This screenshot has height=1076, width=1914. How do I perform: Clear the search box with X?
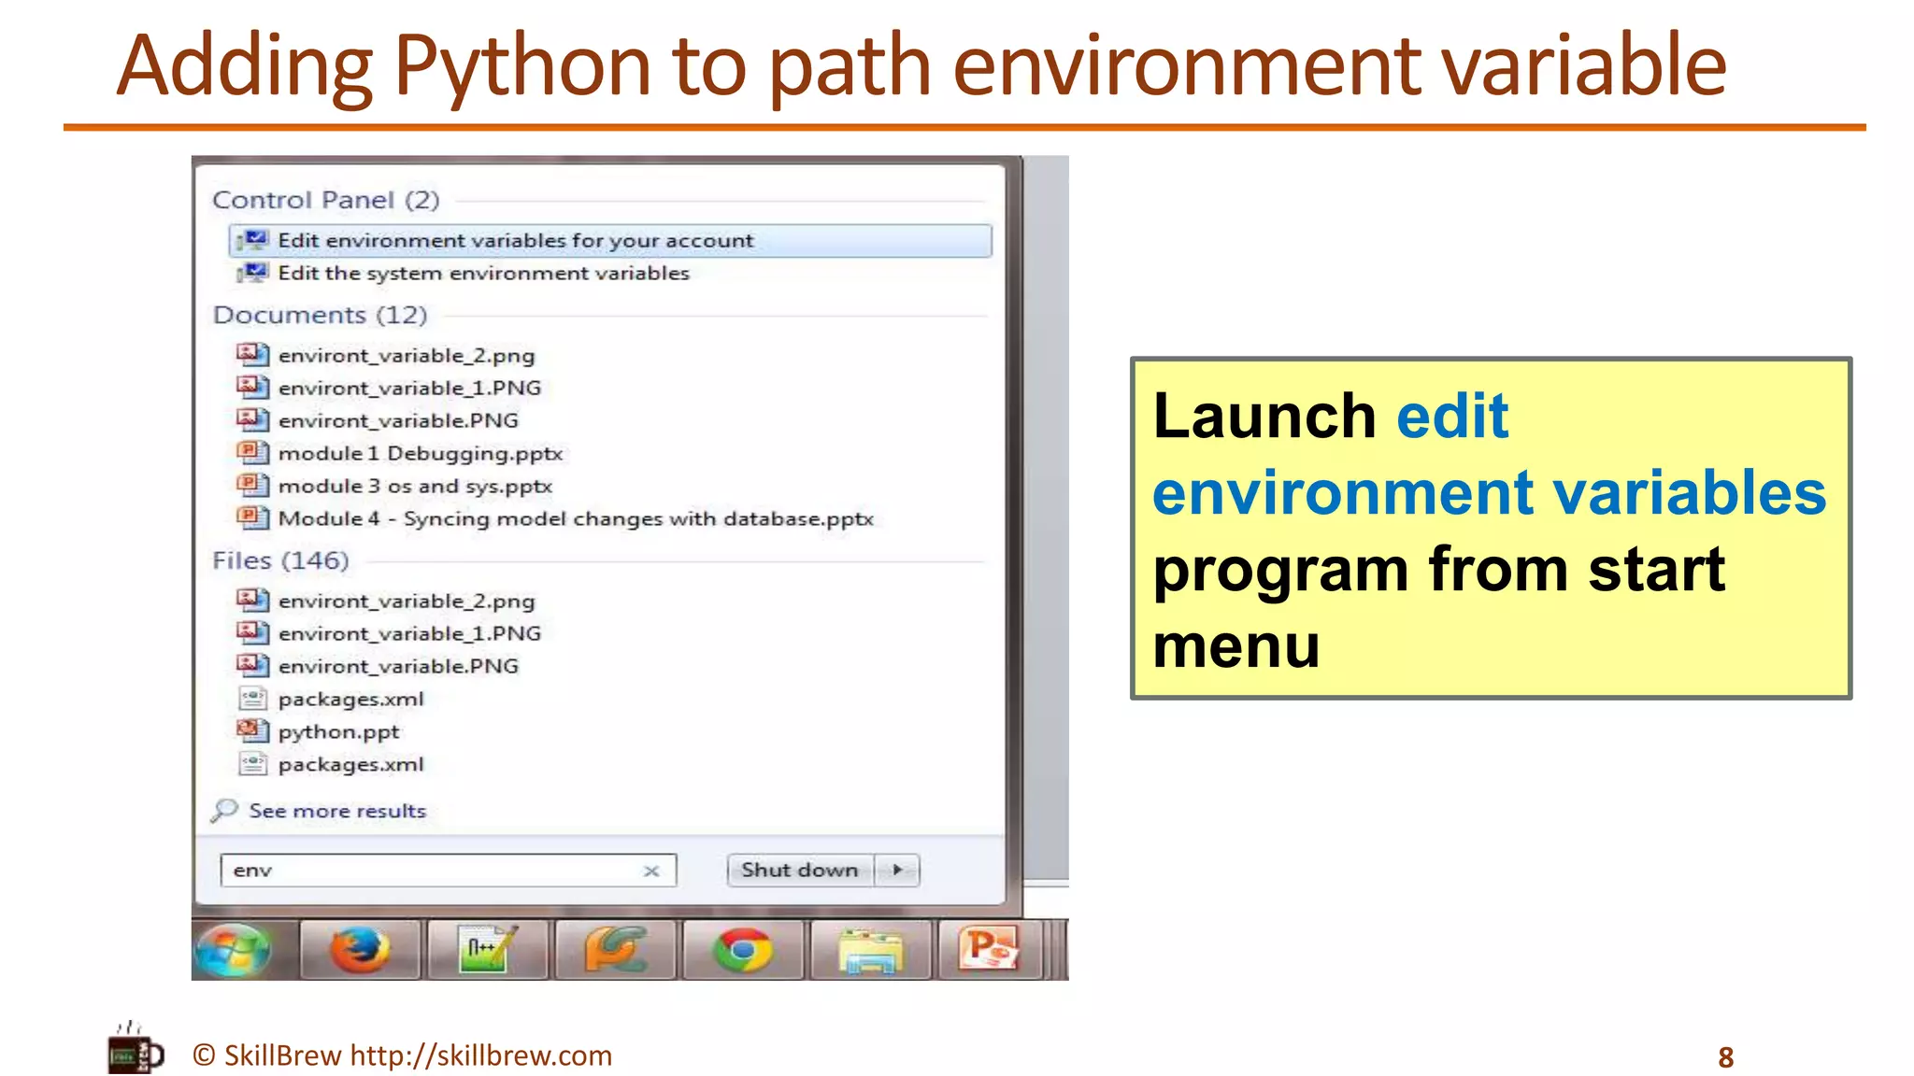tap(651, 871)
